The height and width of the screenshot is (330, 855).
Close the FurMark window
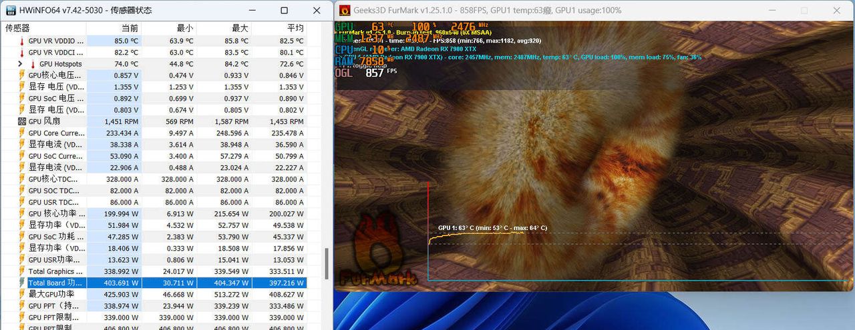[x=837, y=10]
